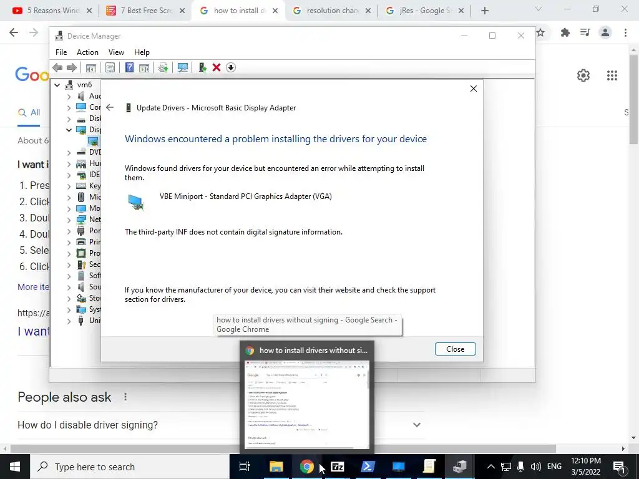Open the notification center icon
The width and height of the screenshot is (639, 479).
(620, 467)
